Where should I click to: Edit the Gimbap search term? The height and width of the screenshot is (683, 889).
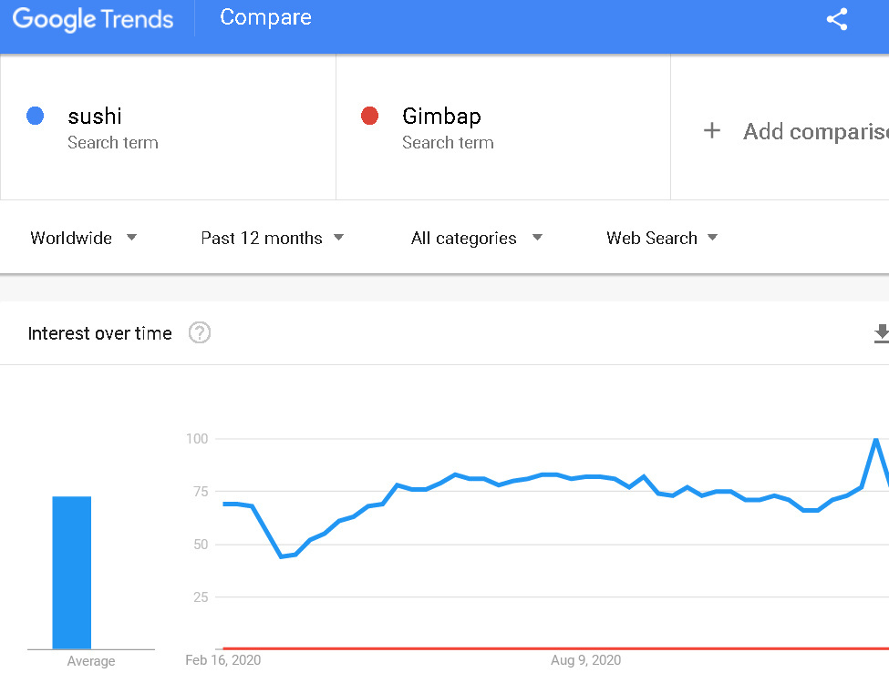click(441, 117)
